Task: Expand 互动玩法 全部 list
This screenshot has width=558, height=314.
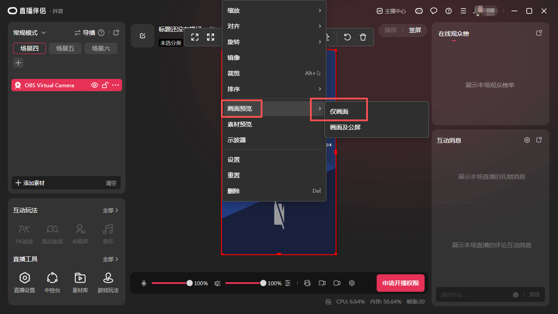Action: tap(111, 210)
